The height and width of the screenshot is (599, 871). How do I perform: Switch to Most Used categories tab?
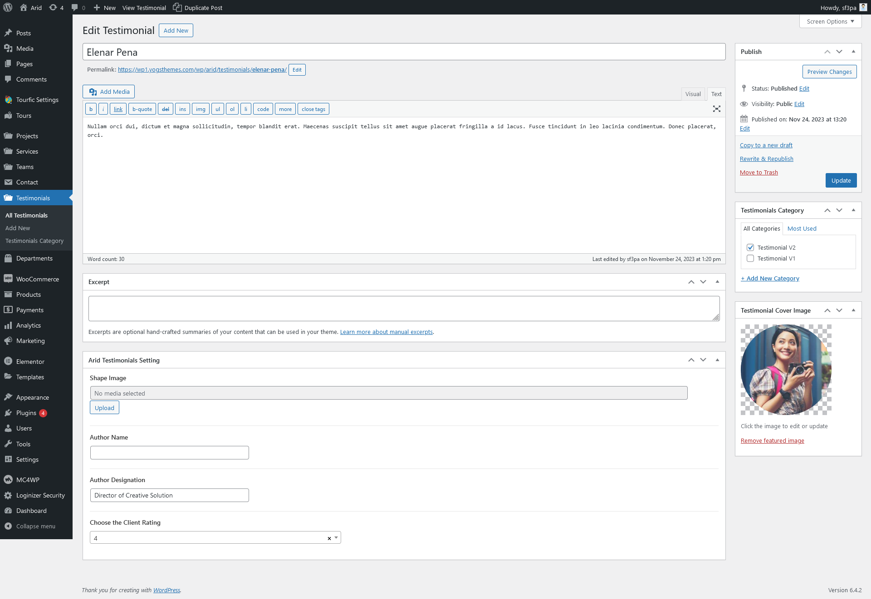(802, 228)
